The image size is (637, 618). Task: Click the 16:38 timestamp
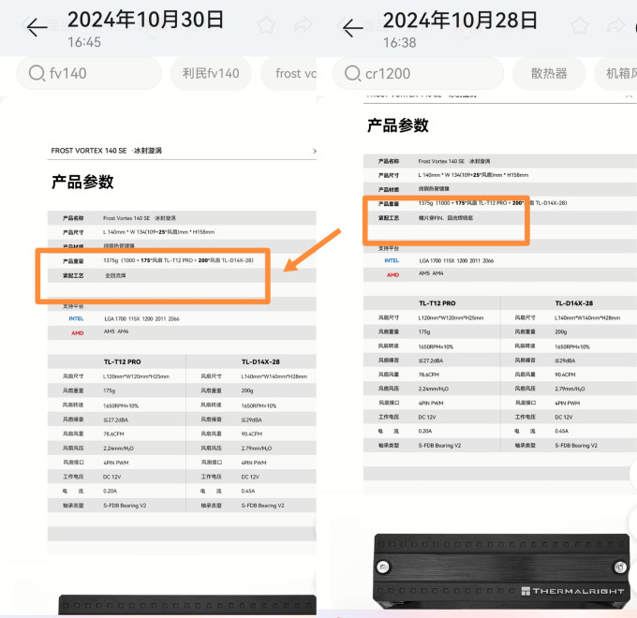pyautogui.click(x=400, y=43)
